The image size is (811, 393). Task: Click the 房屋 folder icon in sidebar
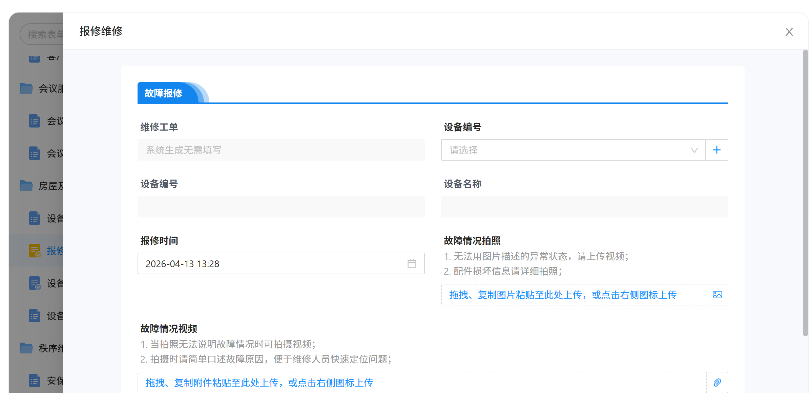point(26,186)
